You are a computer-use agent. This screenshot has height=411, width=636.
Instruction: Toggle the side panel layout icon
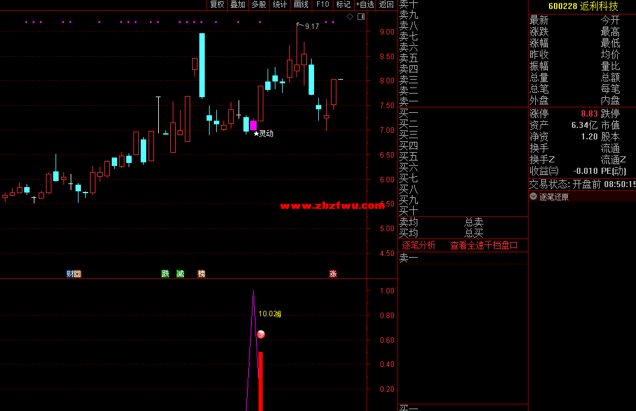(x=361, y=17)
